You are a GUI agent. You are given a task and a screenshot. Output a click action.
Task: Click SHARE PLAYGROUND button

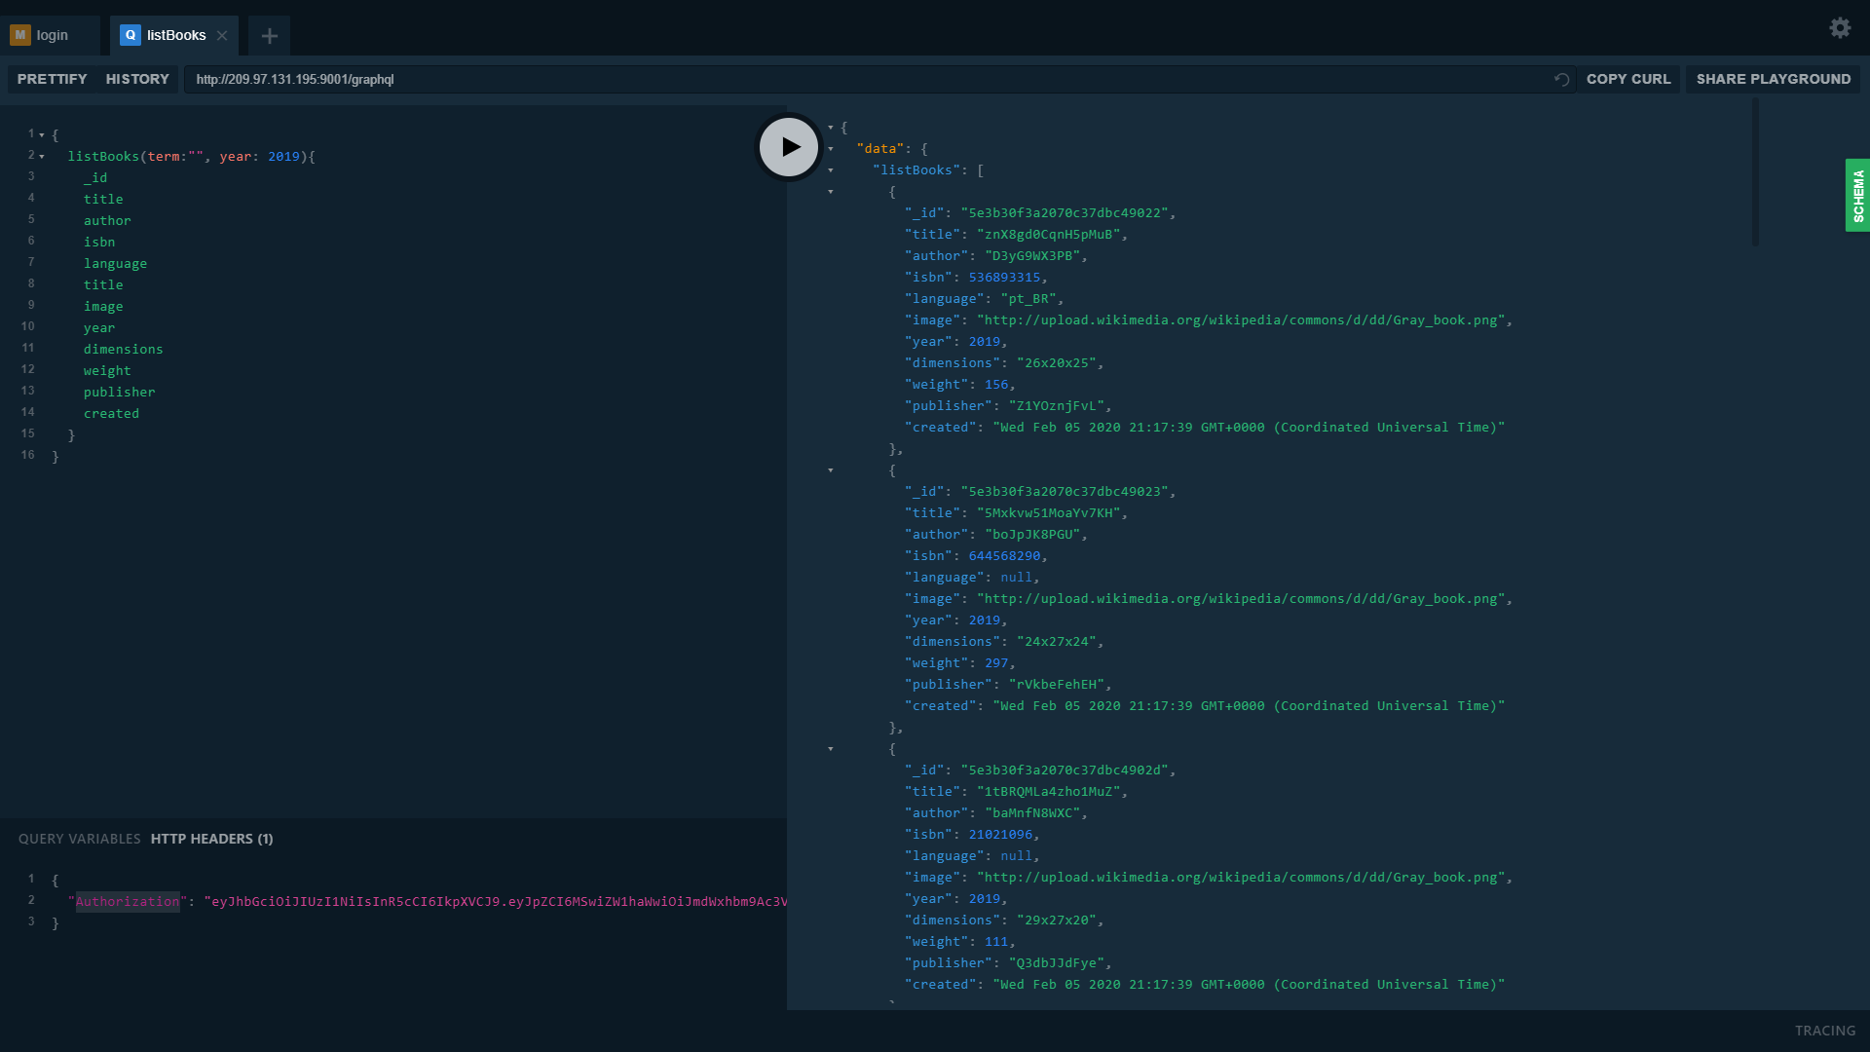1773,79
